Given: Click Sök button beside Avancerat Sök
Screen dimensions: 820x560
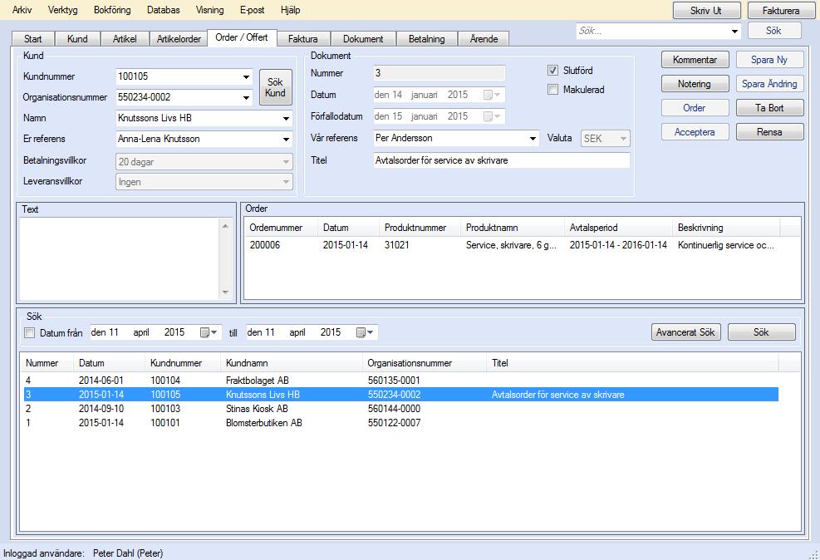Looking at the screenshot, I should (762, 332).
